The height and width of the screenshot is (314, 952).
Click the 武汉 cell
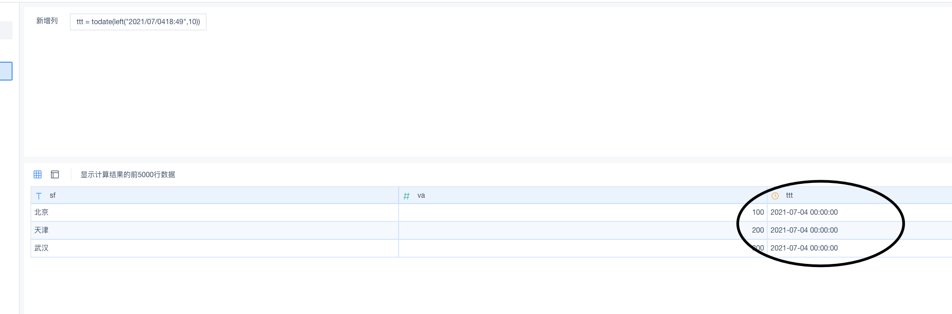pyautogui.click(x=215, y=248)
